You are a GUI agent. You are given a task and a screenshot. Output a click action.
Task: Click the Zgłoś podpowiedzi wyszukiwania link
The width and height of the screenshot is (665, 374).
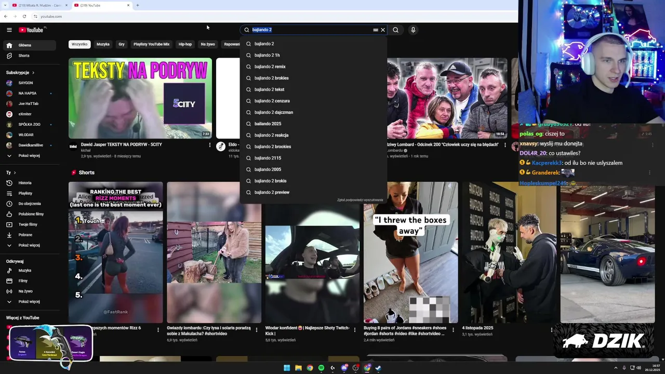360,200
